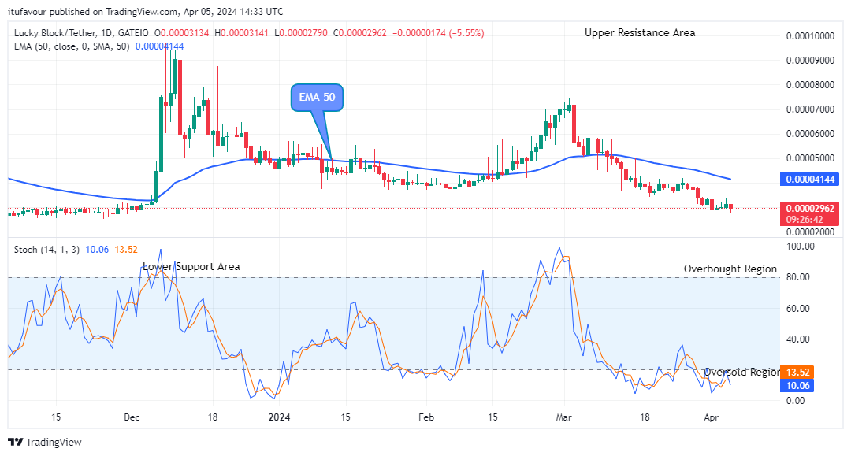Click the 0.00005000 price axis label
The width and height of the screenshot is (851, 456).
click(810, 158)
